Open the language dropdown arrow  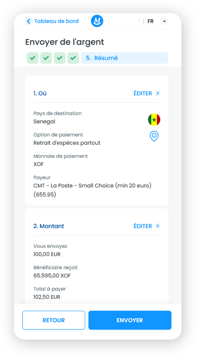coord(165,21)
